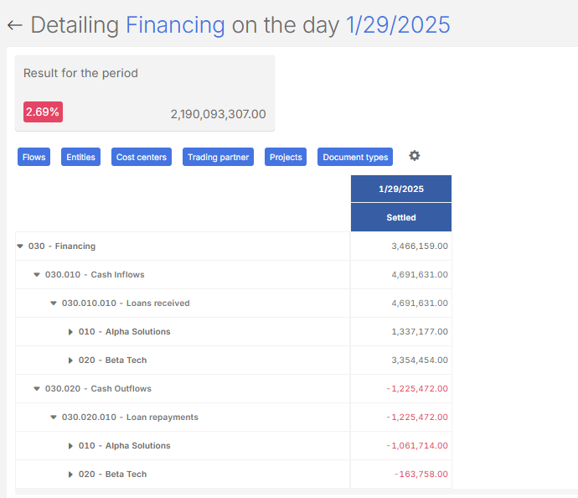The width and height of the screenshot is (578, 498).
Task: Expand Alpha Solutions under Loan repayments
Action: point(71,446)
